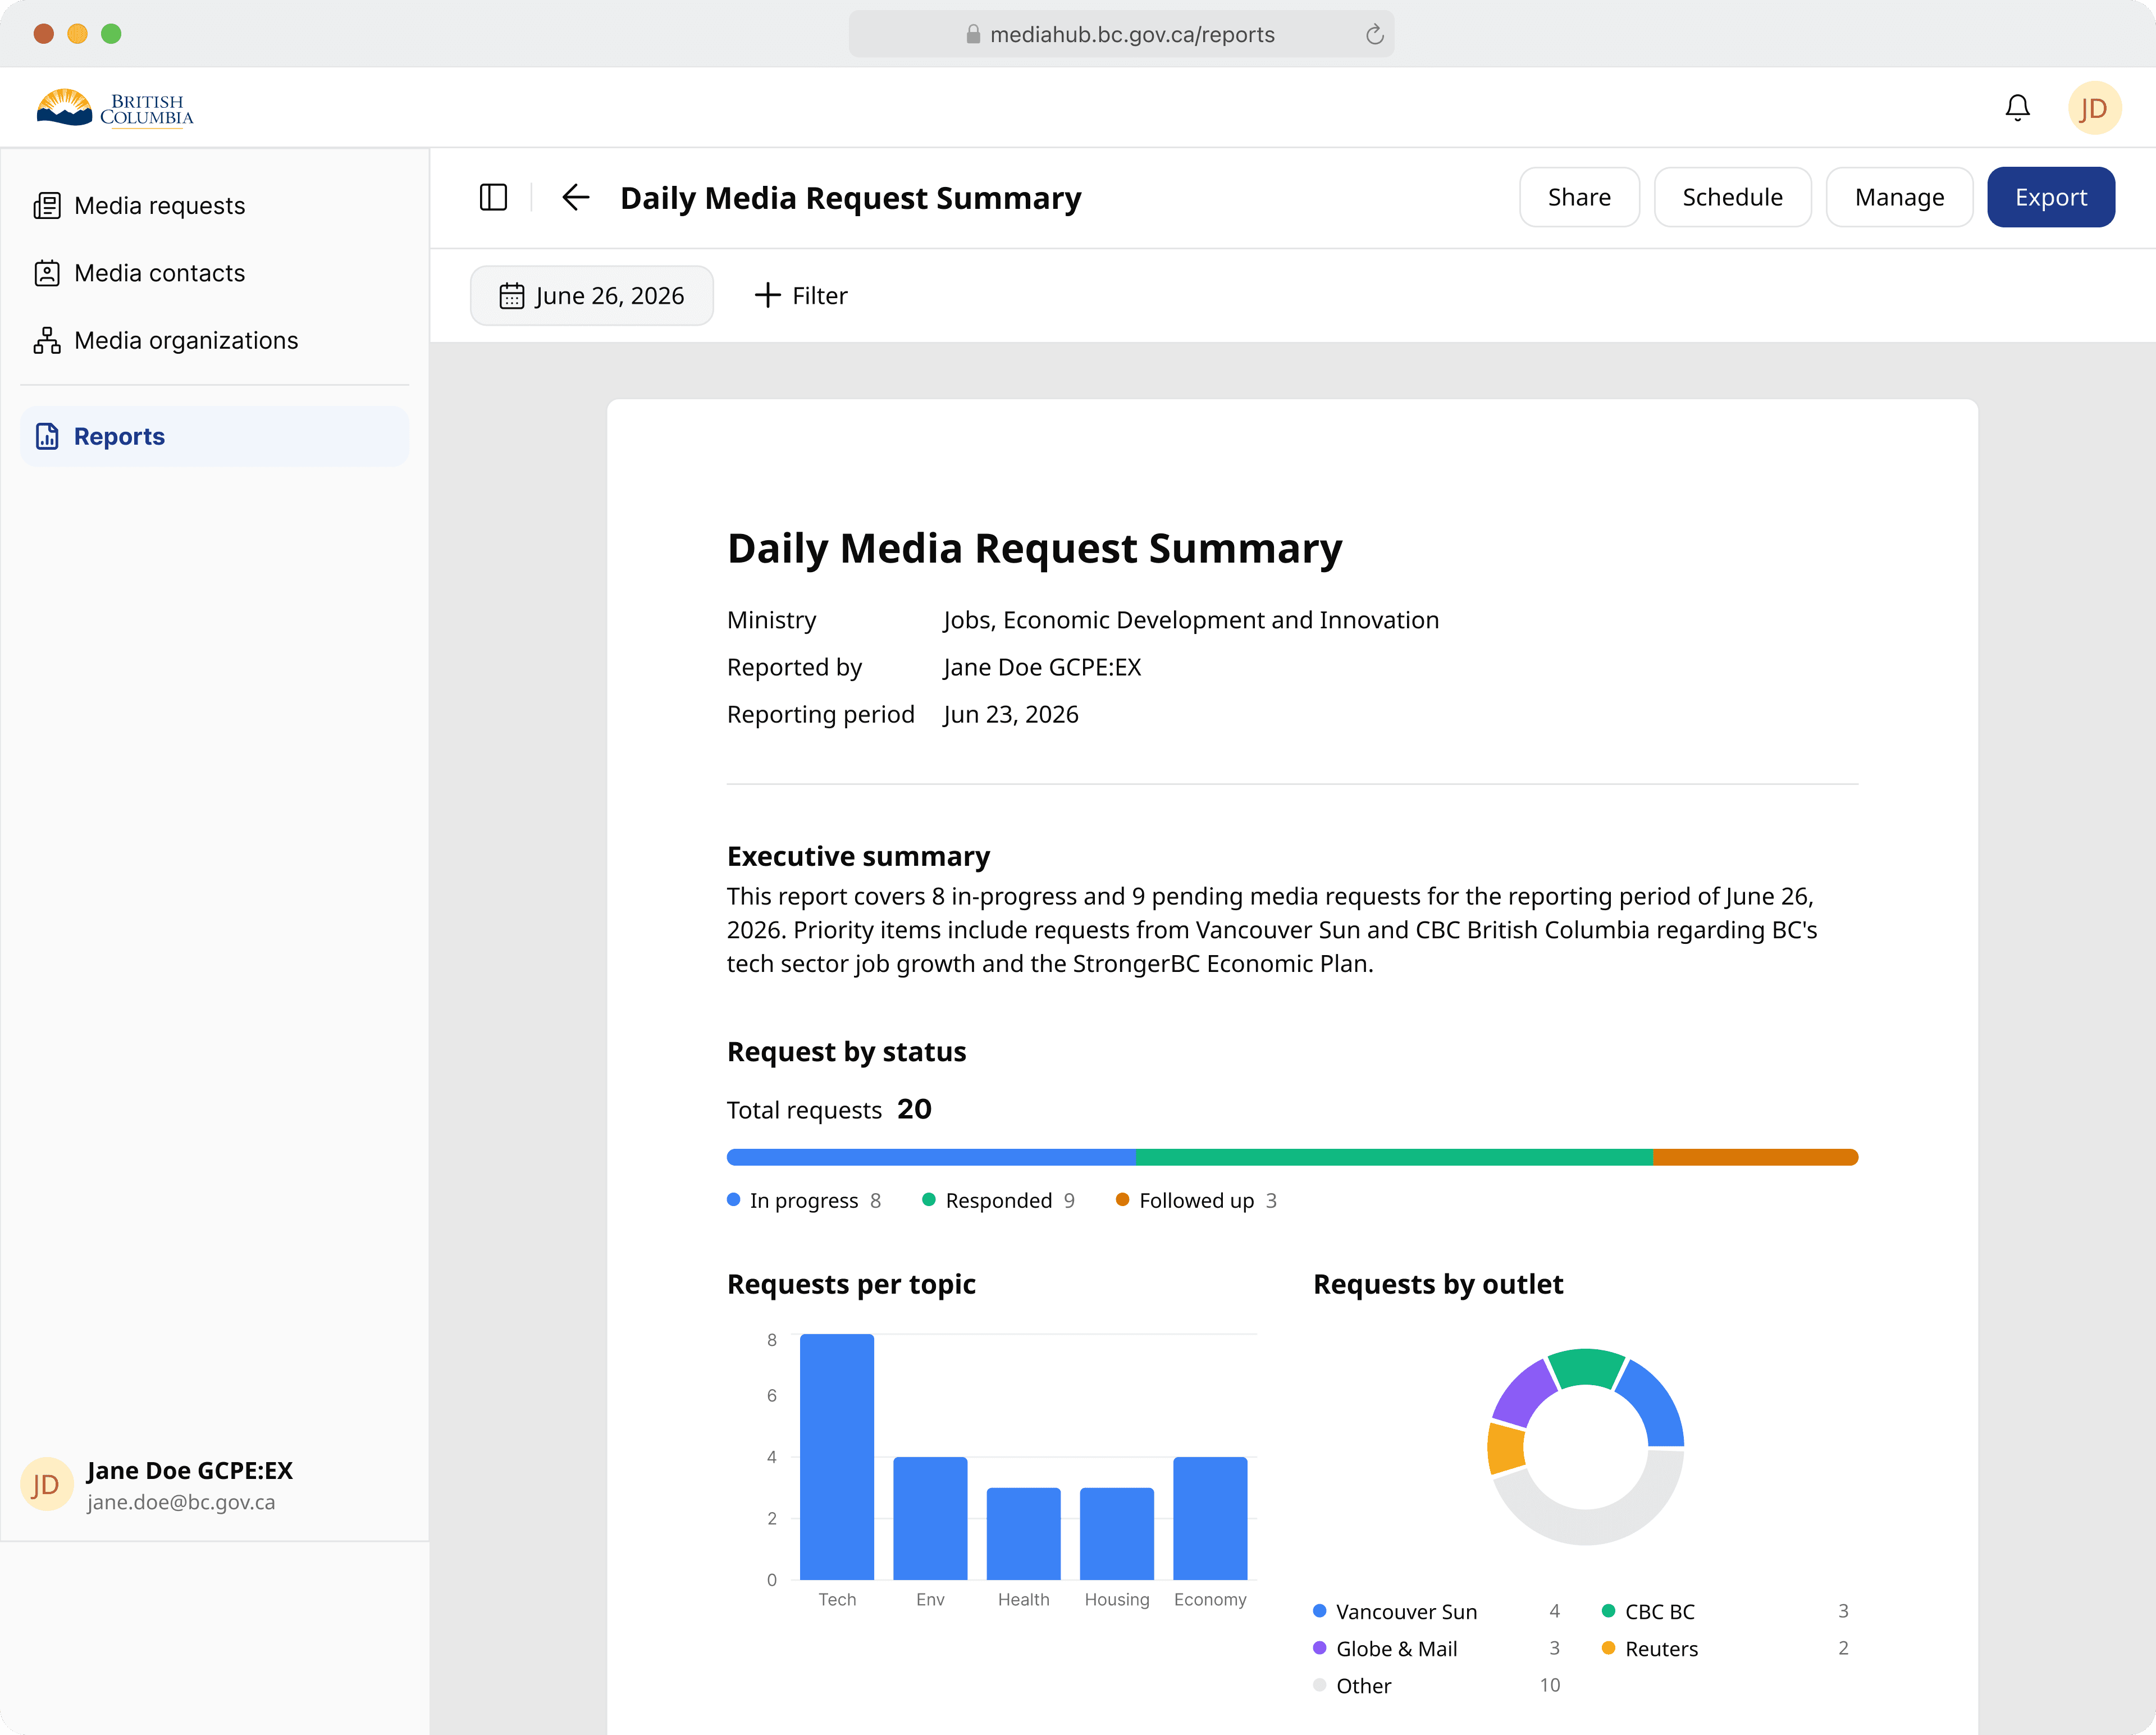Click the Tech bar in topic chart

point(837,1457)
